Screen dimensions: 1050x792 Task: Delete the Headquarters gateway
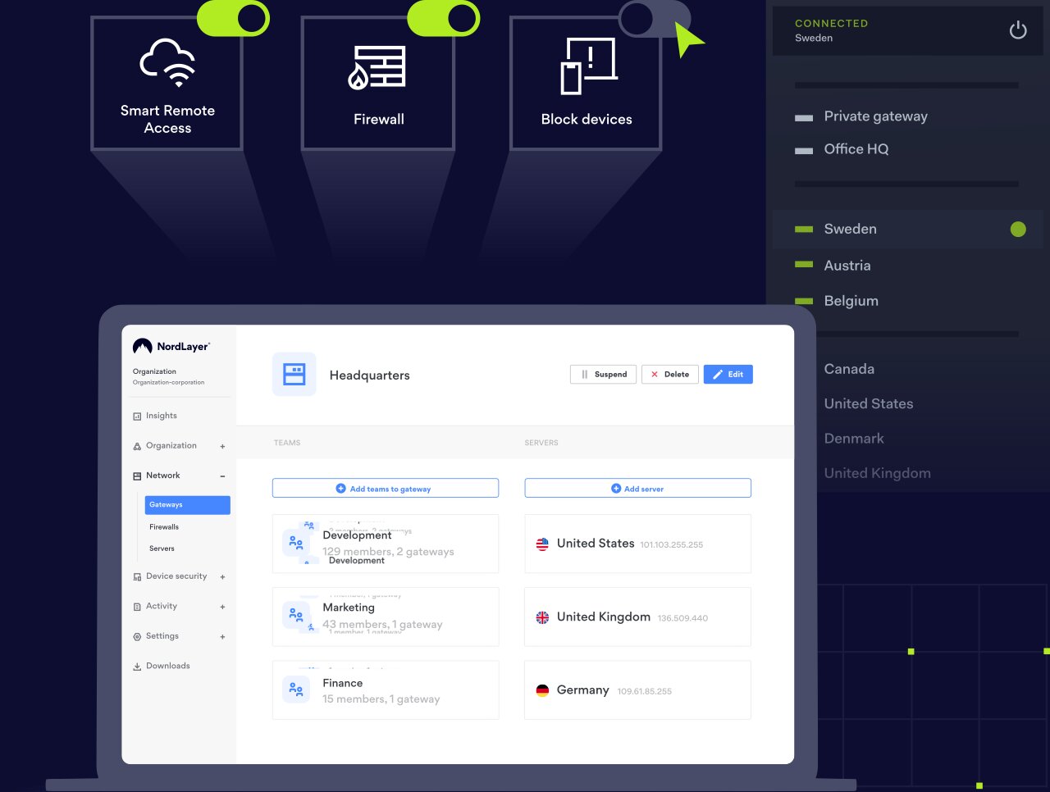click(670, 375)
